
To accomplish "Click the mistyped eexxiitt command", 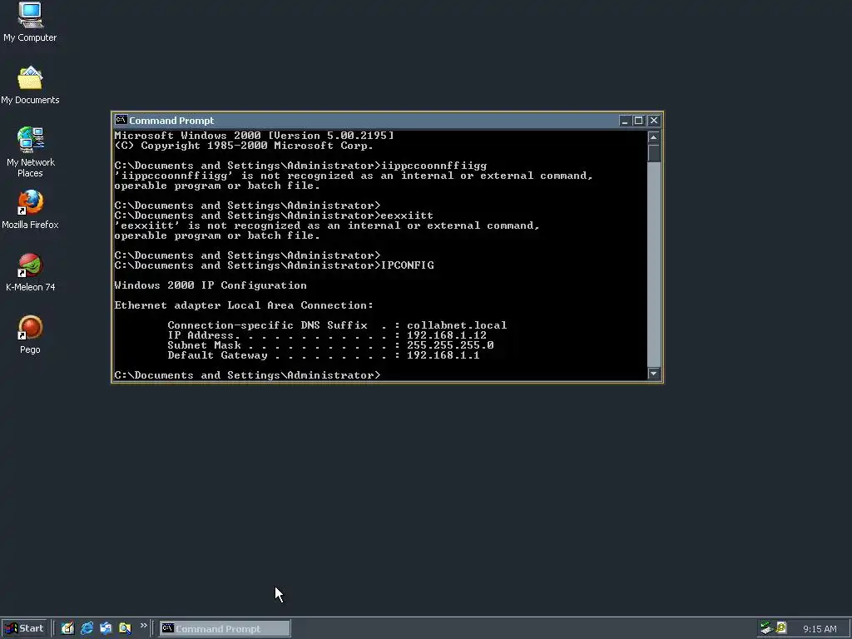I will point(408,215).
